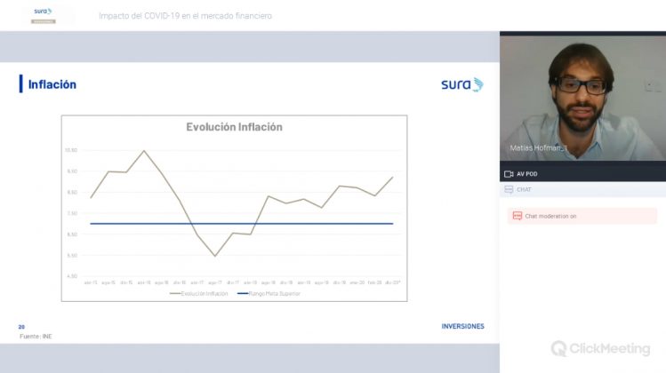Click the 'Evolución Inflación' chart title

tap(234, 127)
